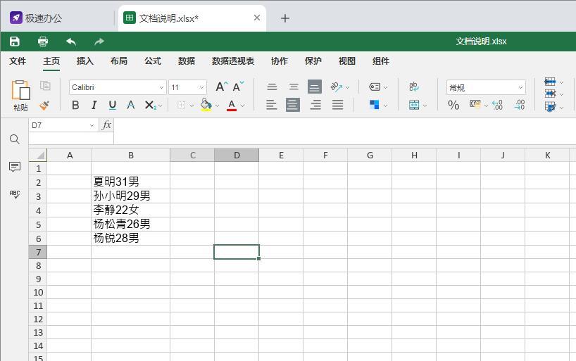Click the Print icon
Viewport: 576px width, 361px height.
click(43, 41)
